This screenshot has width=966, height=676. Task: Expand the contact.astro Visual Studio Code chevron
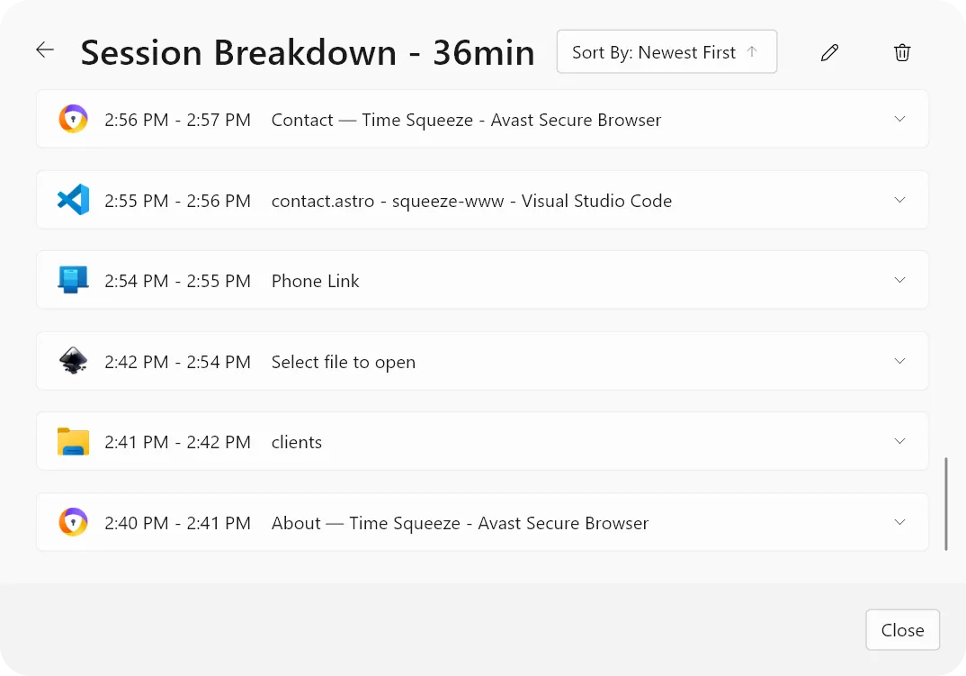pos(899,200)
